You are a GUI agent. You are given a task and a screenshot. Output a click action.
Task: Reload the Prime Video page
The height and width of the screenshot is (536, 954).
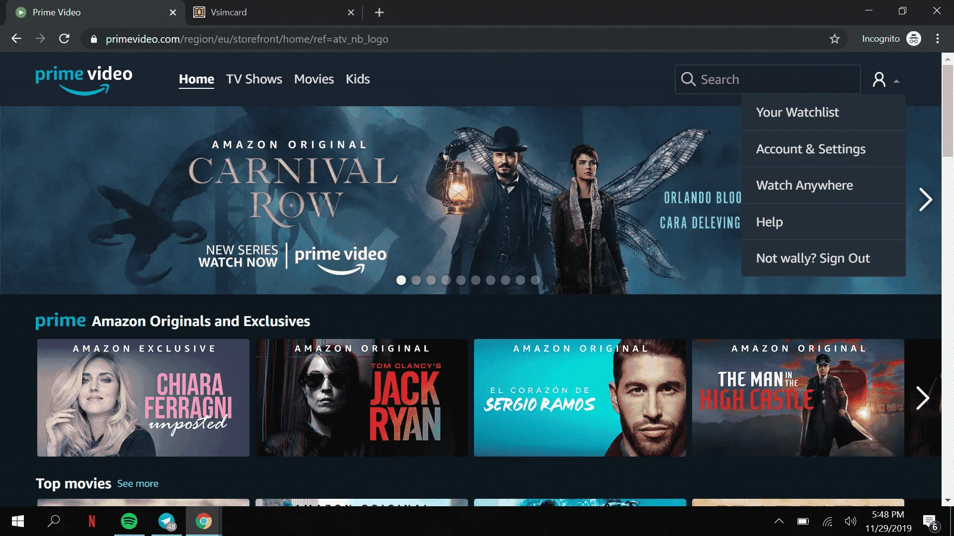click(x=64, y=39)
